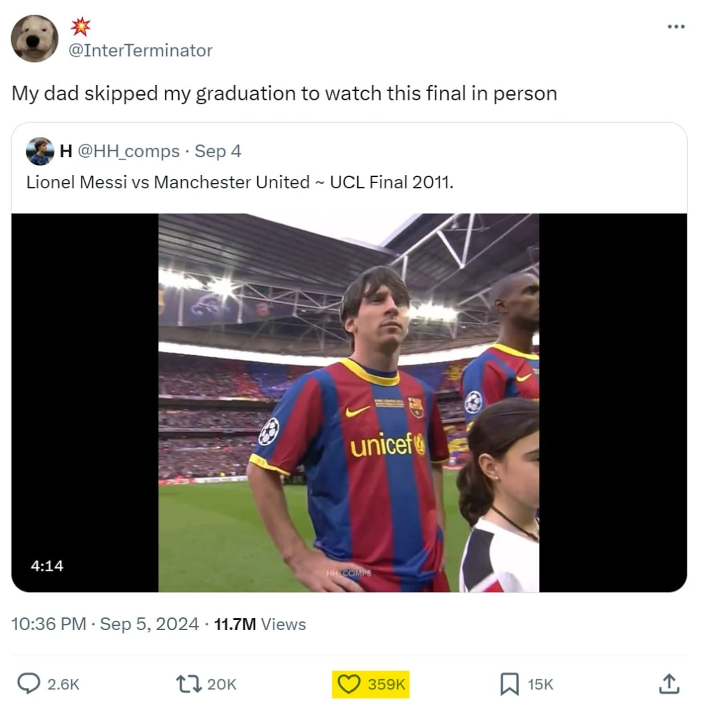Viewport: 702px width, 711px height.
Task: Click the 15K bookmarks count
Action: click(x=540, y=684)
